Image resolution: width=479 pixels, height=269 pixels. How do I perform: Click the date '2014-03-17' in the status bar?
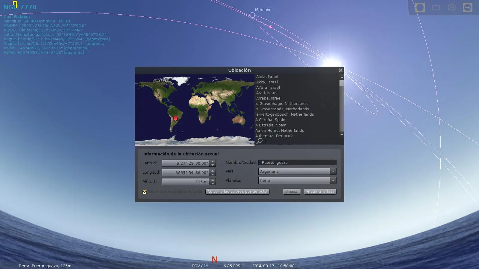263,266
